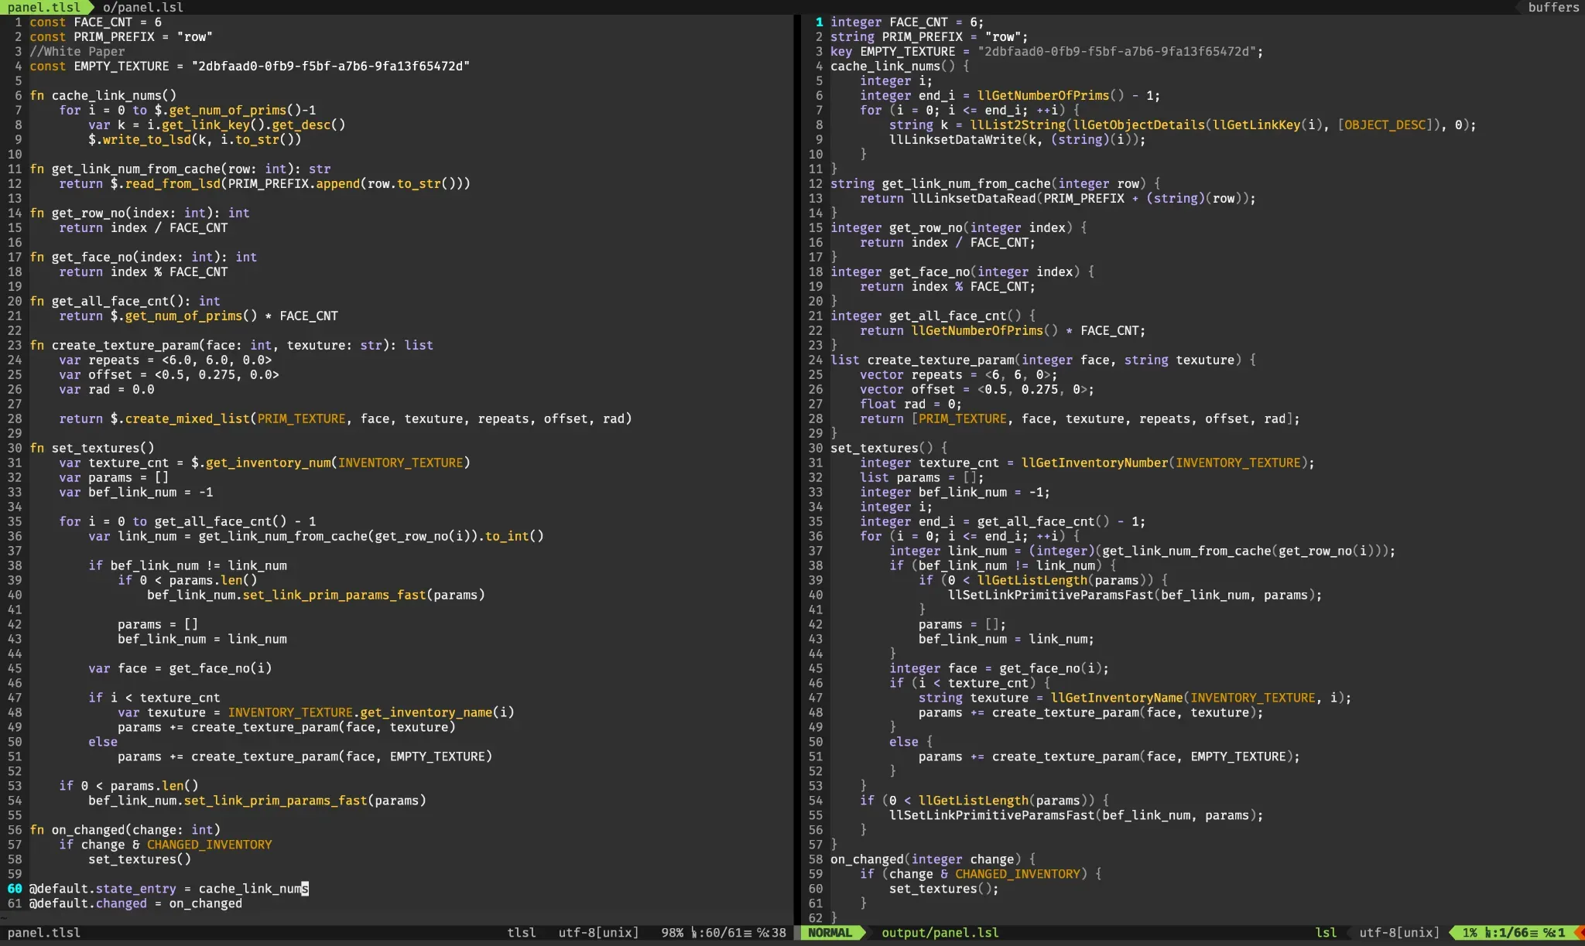This screenshot has width=1585, height=946.
Task: Click 'integer FACE_CNT = 6;' in the right pane
Action: tap(907, 22)
